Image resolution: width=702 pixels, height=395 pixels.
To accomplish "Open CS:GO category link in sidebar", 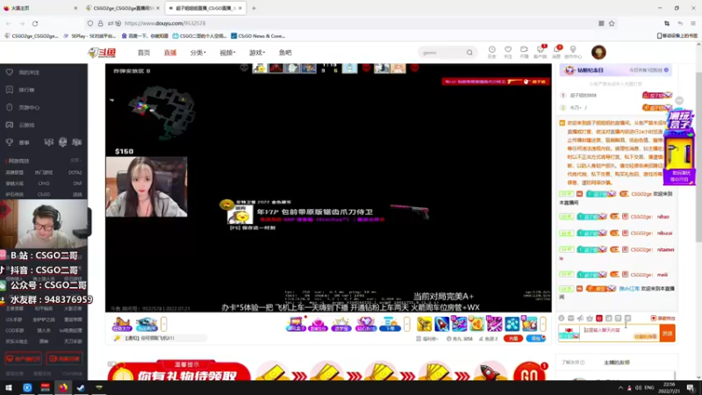I will pos(44,194).
